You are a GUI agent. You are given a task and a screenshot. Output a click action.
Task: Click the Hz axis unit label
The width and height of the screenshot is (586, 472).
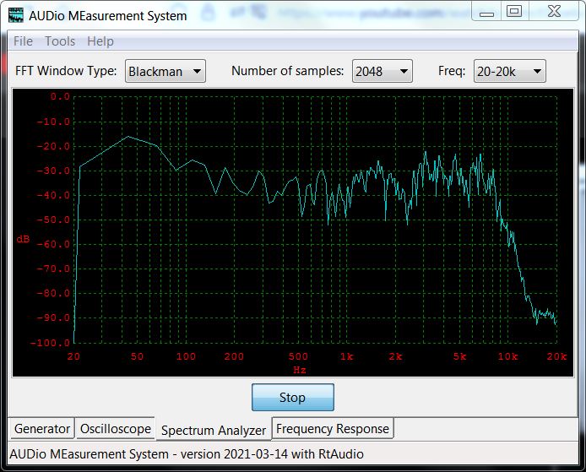click(300, 370)
